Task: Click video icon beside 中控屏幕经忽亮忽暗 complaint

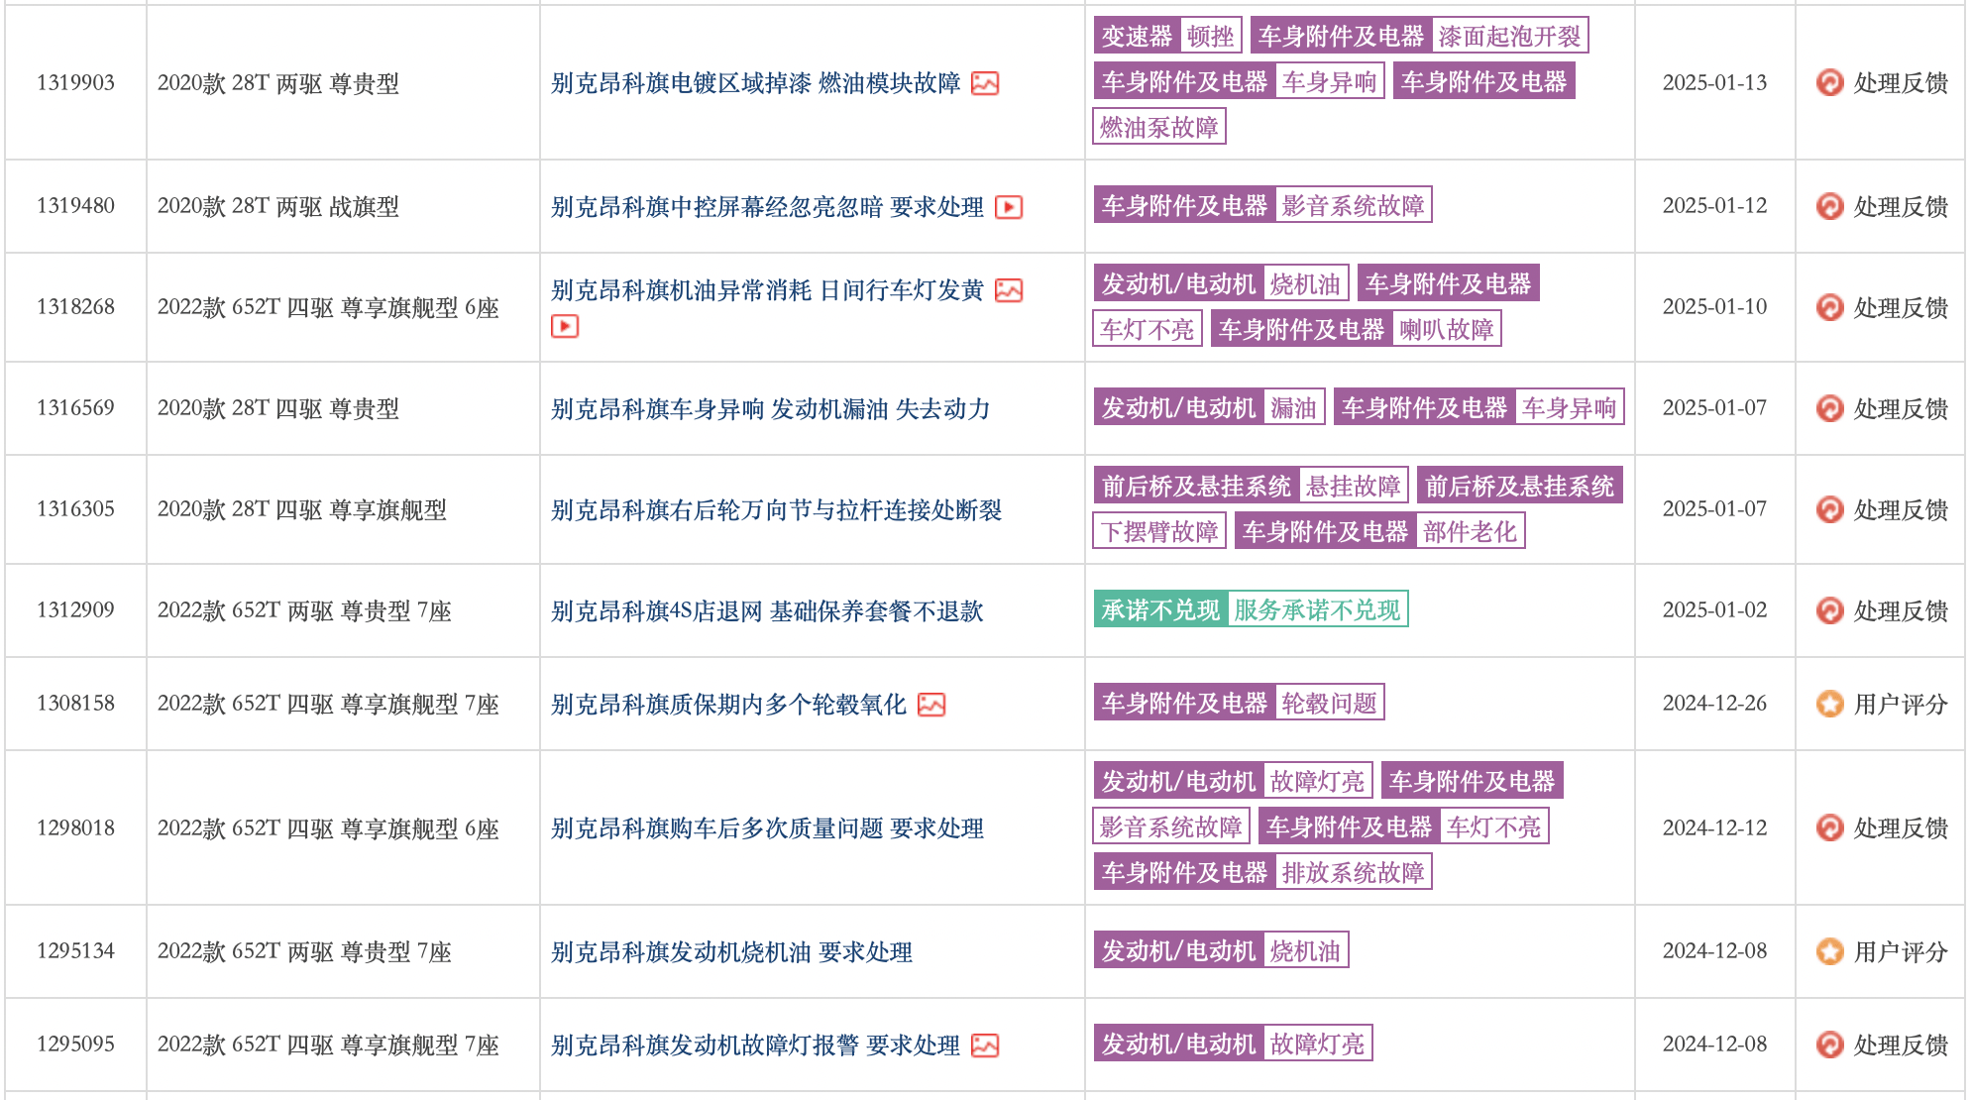Action: 1009,207
